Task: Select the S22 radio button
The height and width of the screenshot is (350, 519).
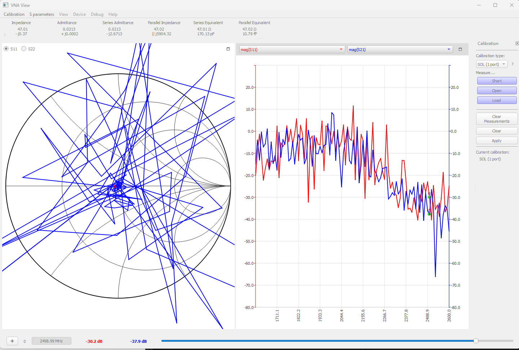Action: click(24, 49)
